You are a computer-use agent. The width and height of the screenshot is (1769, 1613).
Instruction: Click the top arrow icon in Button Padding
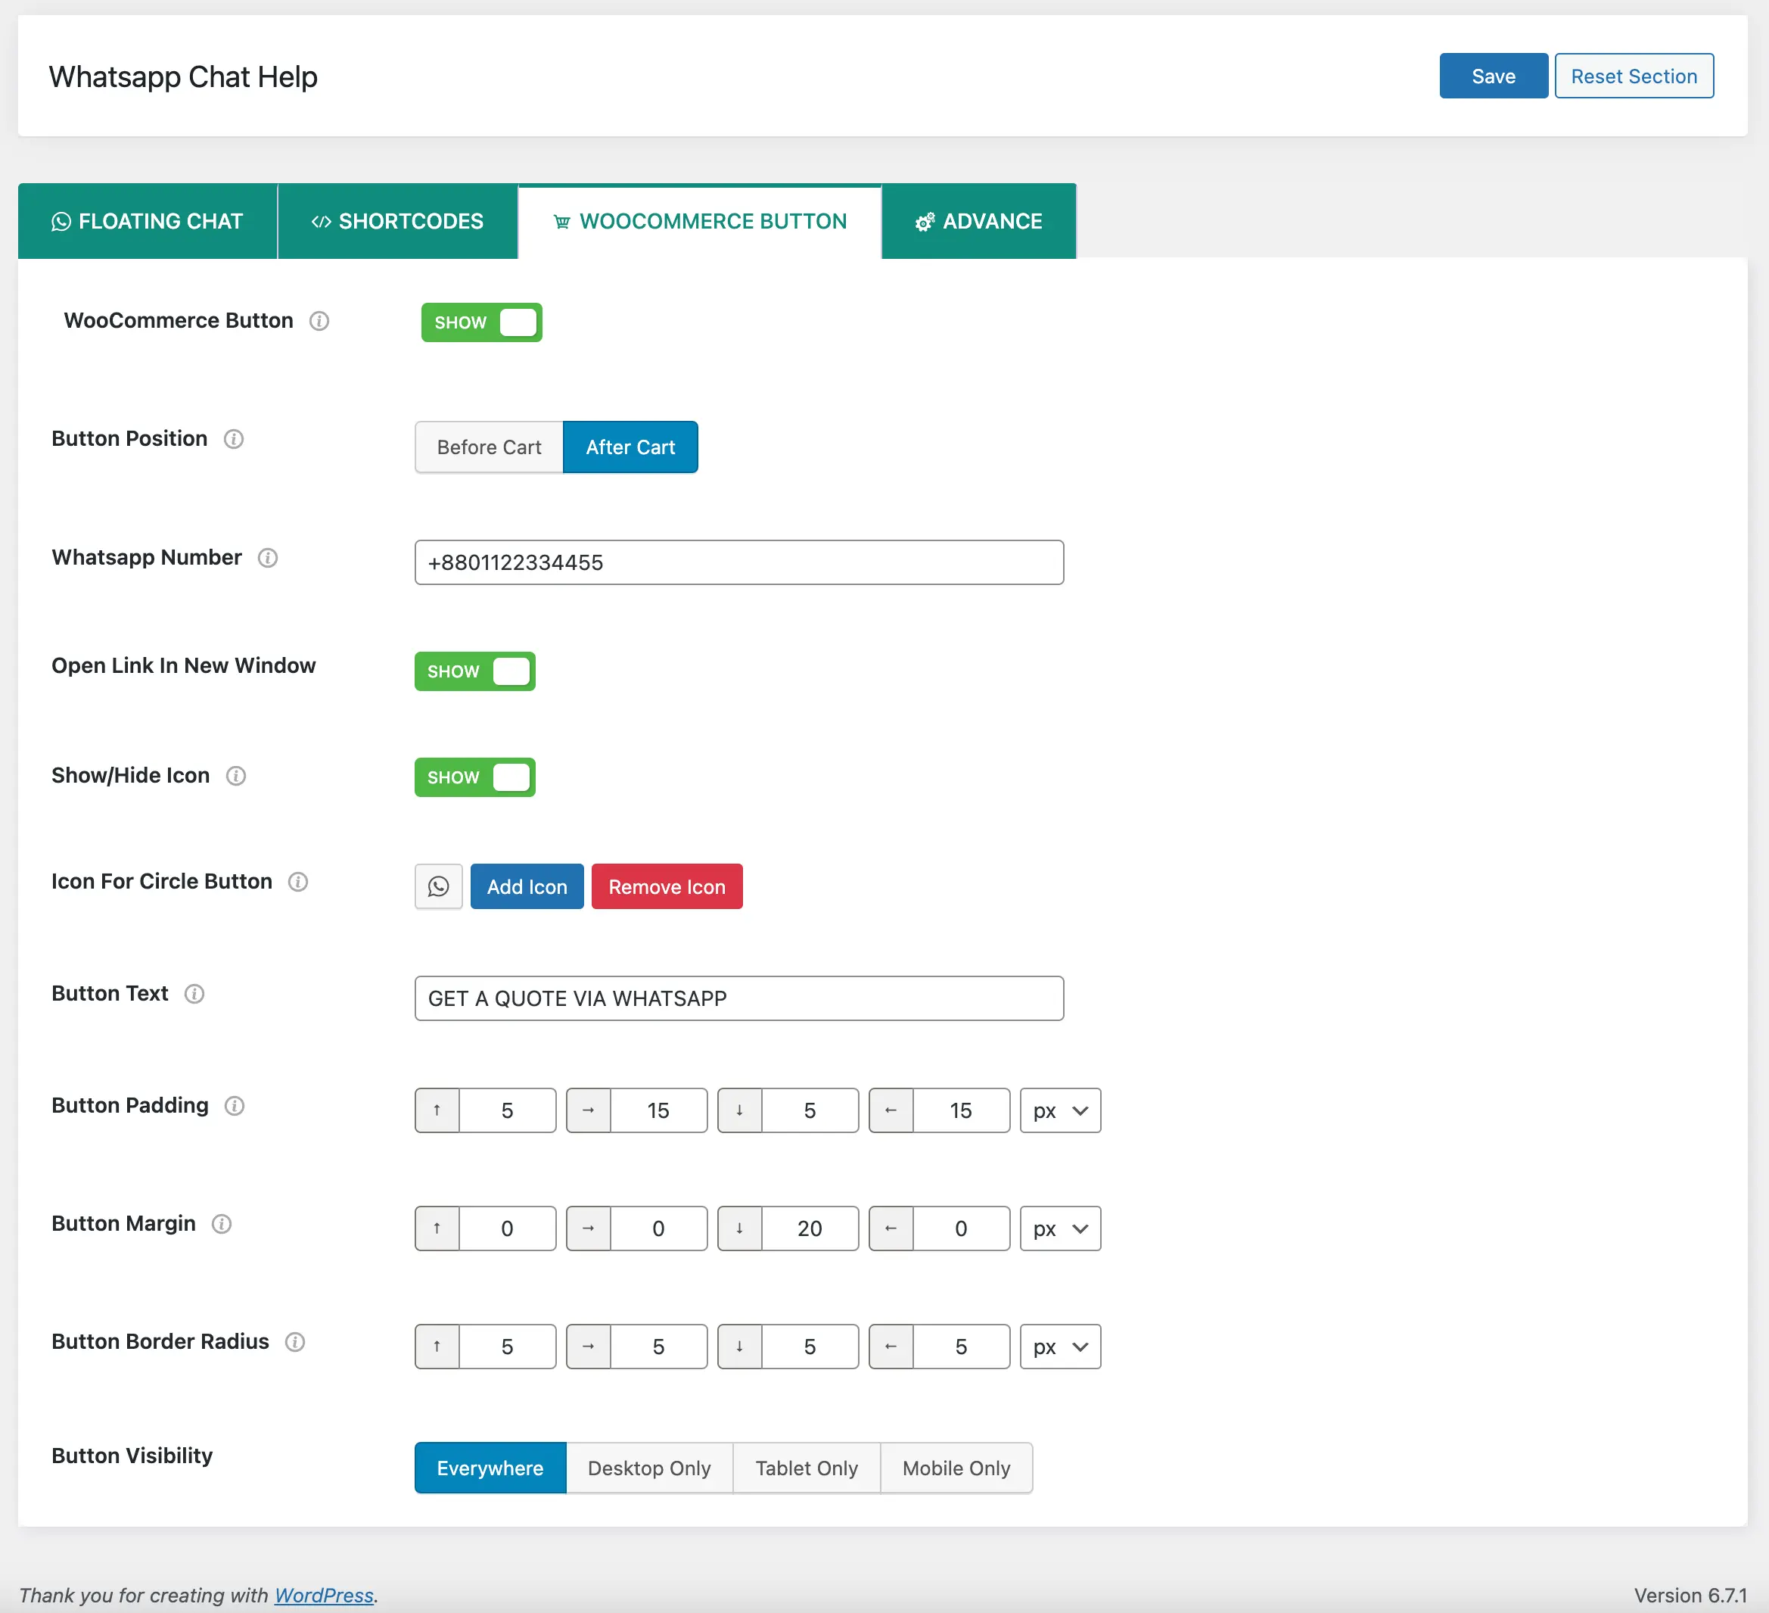[x=437, y=1110]
